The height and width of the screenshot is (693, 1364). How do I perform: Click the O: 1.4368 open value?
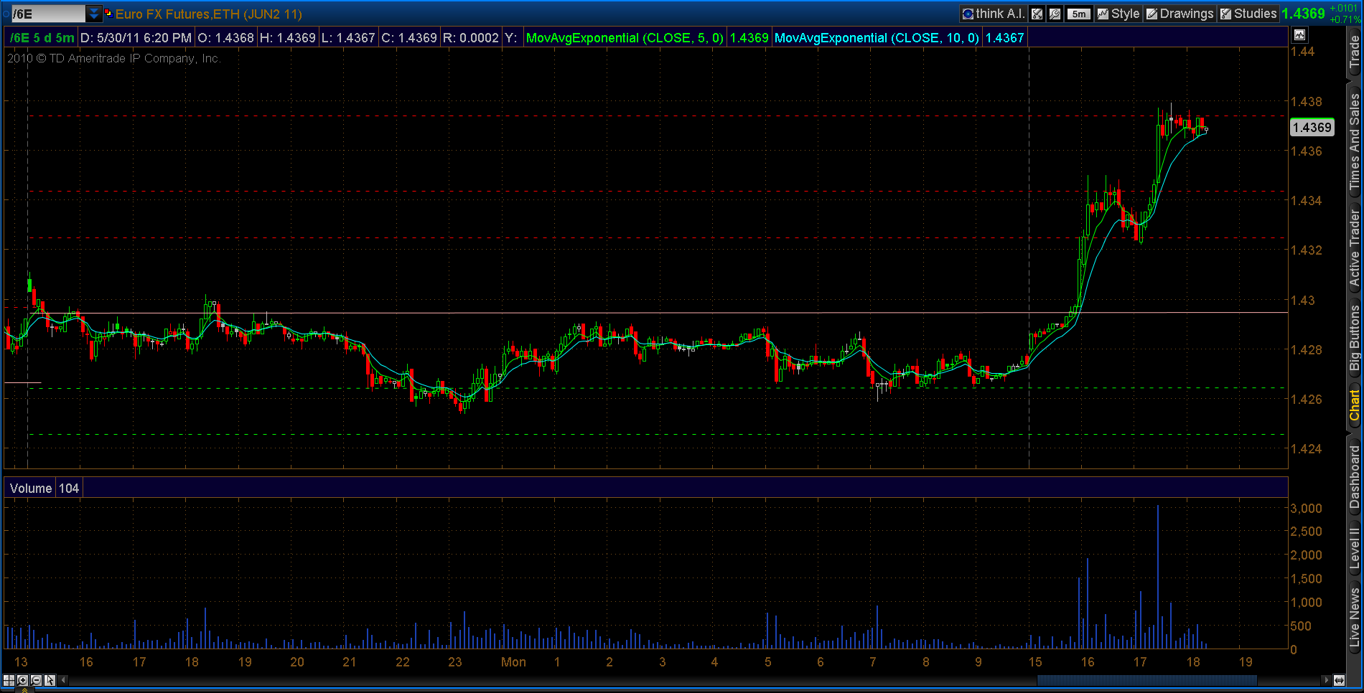(x=225, y=38)
